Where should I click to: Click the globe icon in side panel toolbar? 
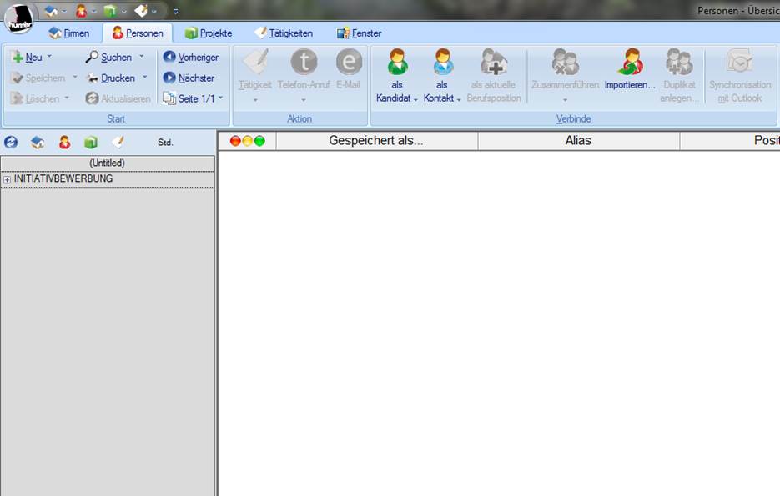click(x=11, y=143)
